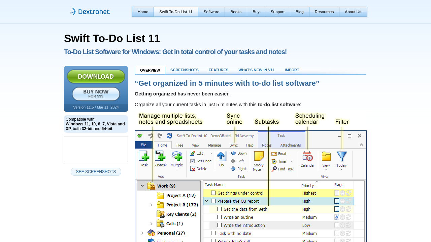431x242 pixels.
Task: Click the red Delete icon
Action: pyautogui.click(x=193, y=169)
